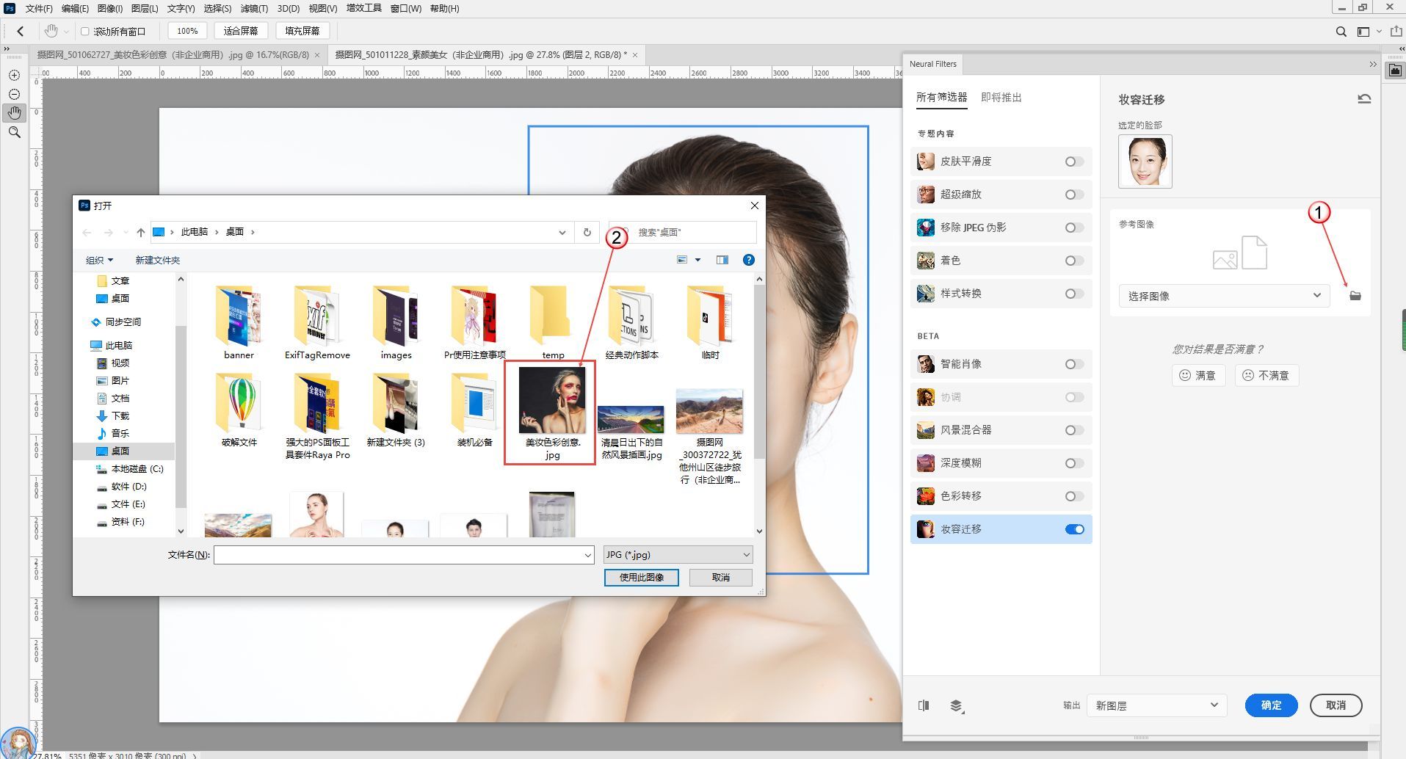Switch to the 即将推出 tab
This screenshot has width=1406, height=759.
click(x=1001, y=98)
